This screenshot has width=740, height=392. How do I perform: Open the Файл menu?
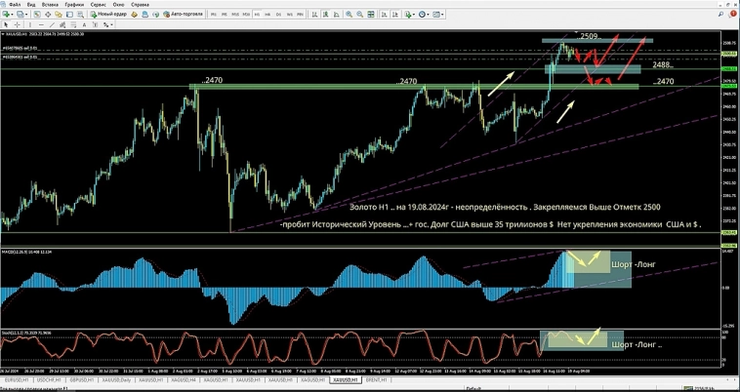point(15,5)
